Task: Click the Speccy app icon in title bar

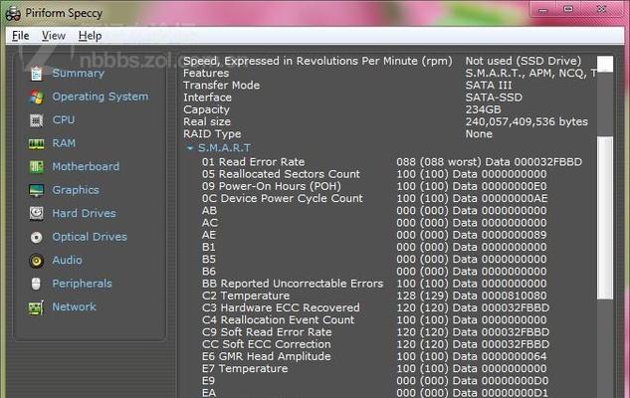Action: tap(13, 13)
